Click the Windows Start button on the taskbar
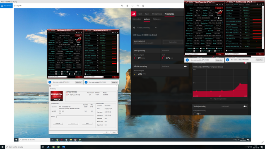The width and height of the screenshot is (265, 149). tap(2, 147)
